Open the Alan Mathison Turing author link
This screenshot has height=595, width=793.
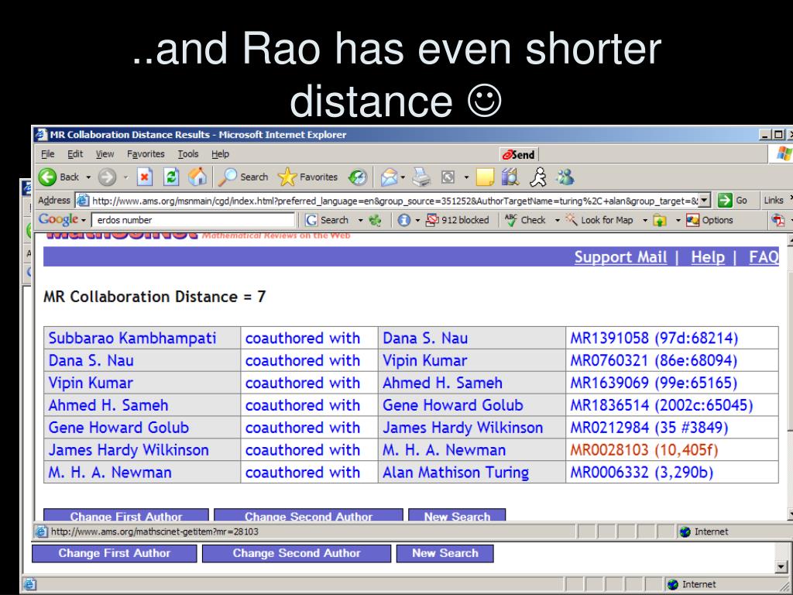pyautogui.click(x=455, y=472)
